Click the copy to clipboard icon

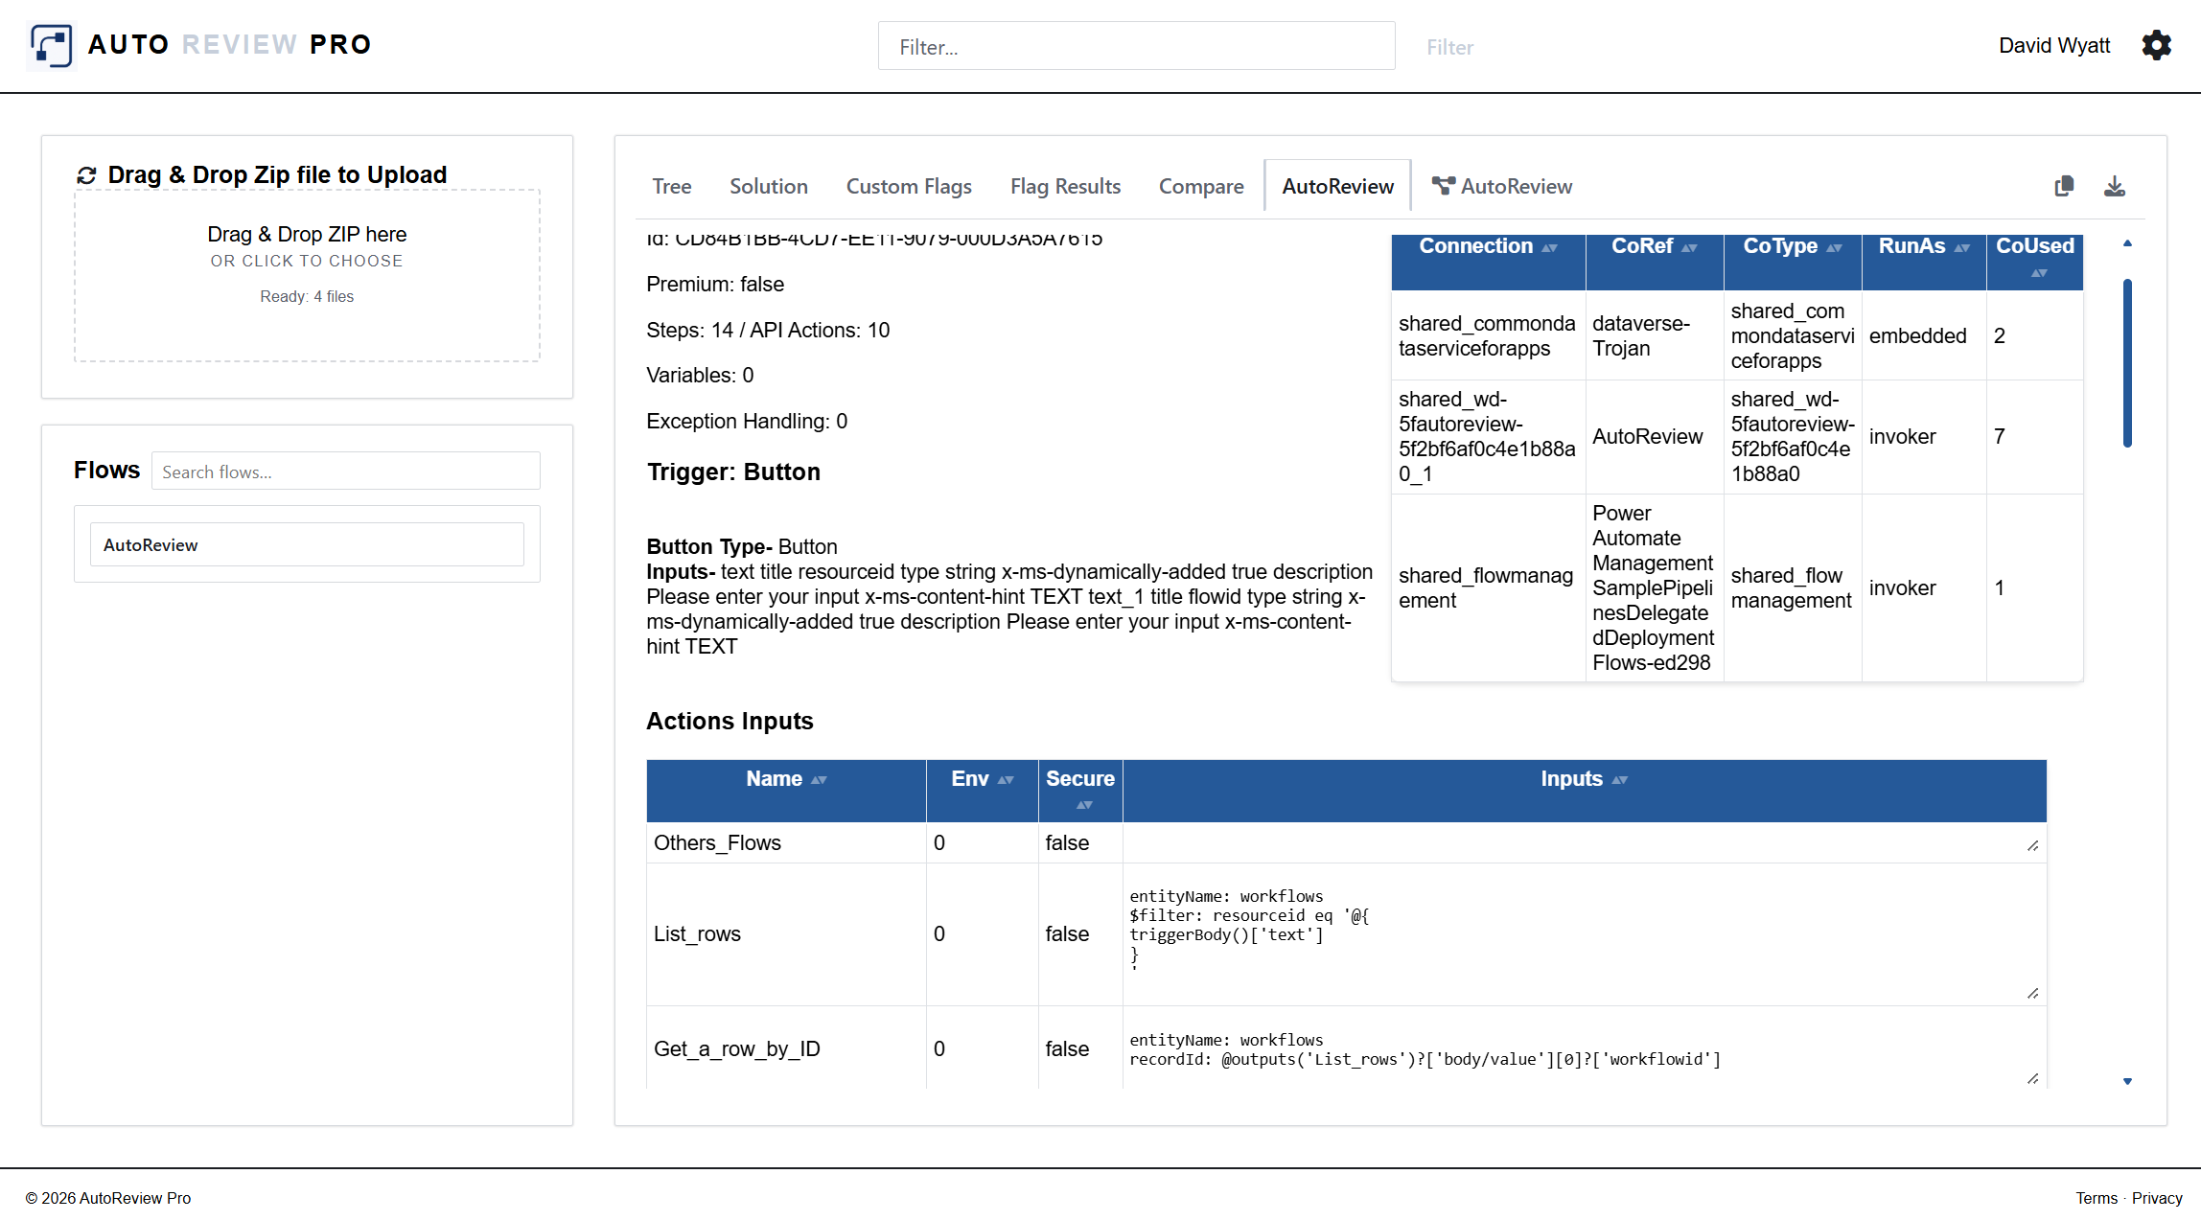[x=2064, y=186]
